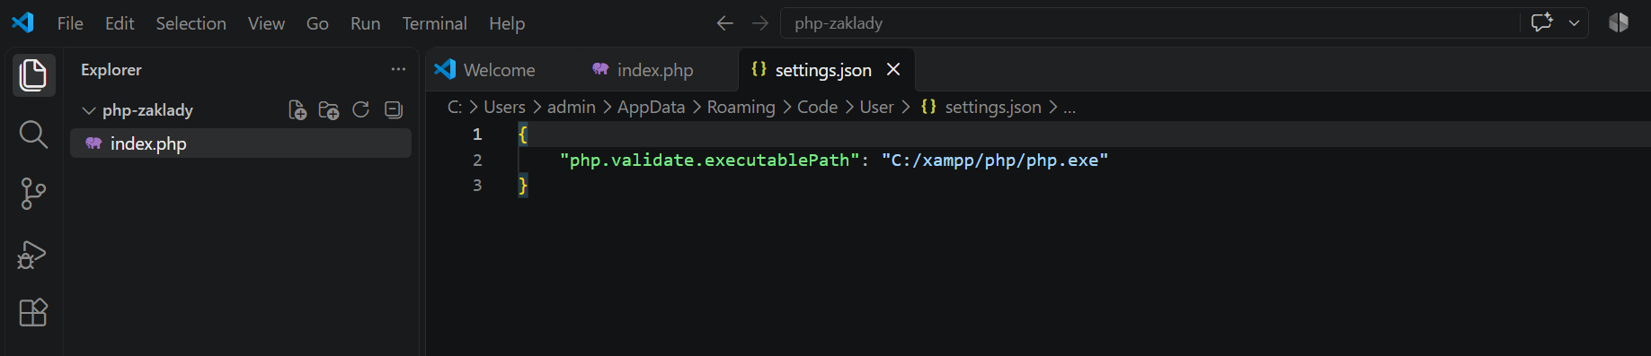Click the C: breadcrumb segment
The height and width of the screenshot is (356, 1651).
(455, 107)
